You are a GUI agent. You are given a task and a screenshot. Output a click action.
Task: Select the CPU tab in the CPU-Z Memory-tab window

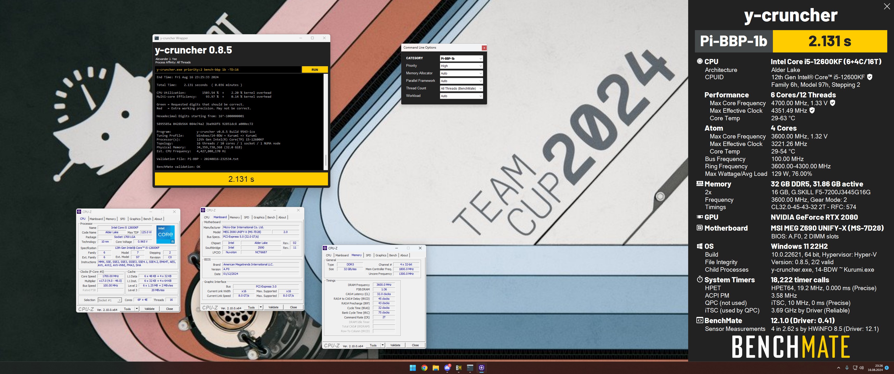(x=328, y=255)
